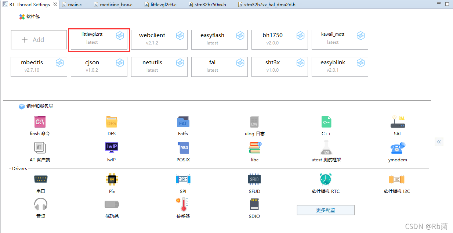The width and height of the screenshot is (453, 233).
Task: Select the kawaii_mqtt package name
Action: pos(333,34)
